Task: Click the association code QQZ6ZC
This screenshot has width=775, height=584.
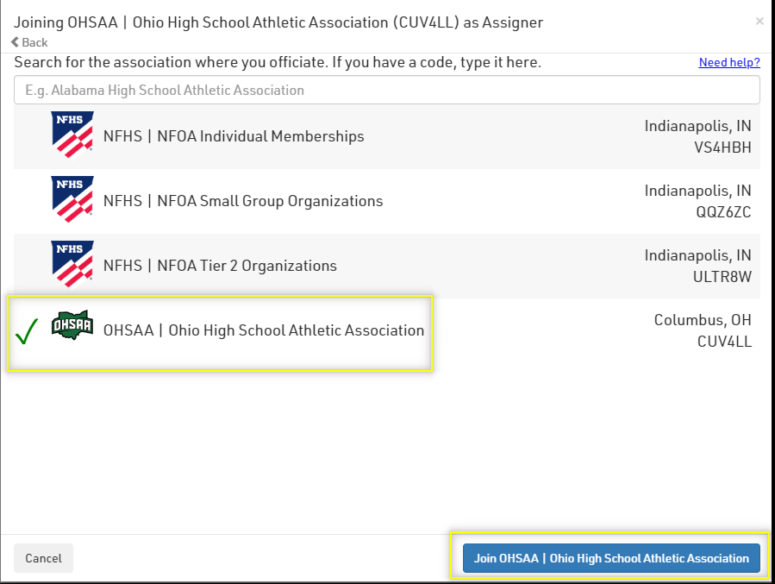Action: (x=722, y=212)
